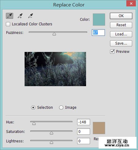Choose the Selection radio button
The height and width of the screenshot is (150, 138).
33,108
